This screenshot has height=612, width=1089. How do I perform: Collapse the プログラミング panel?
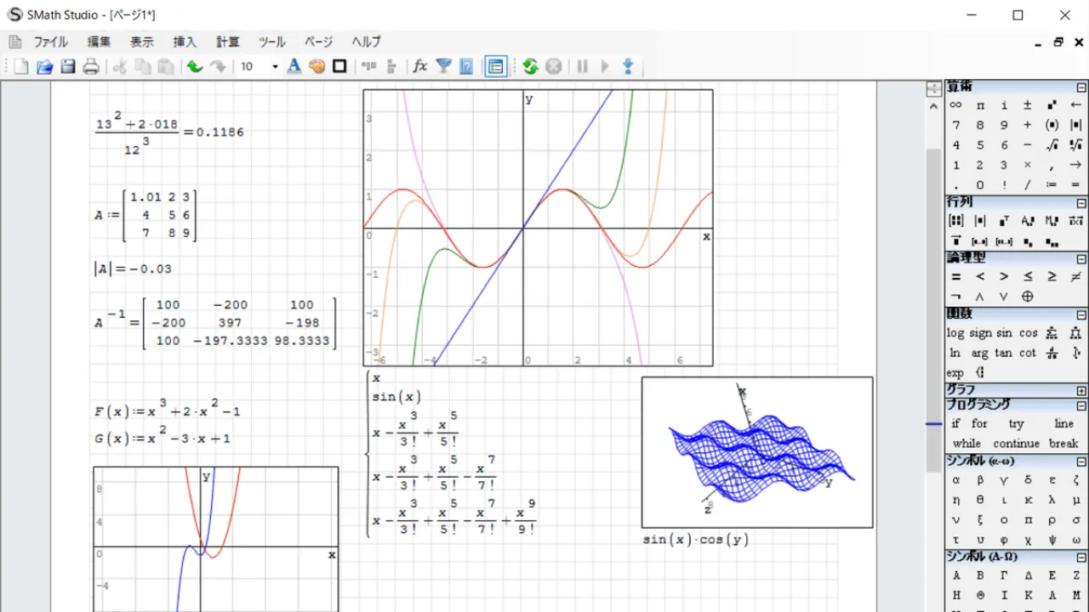[x=1081, y=405]
